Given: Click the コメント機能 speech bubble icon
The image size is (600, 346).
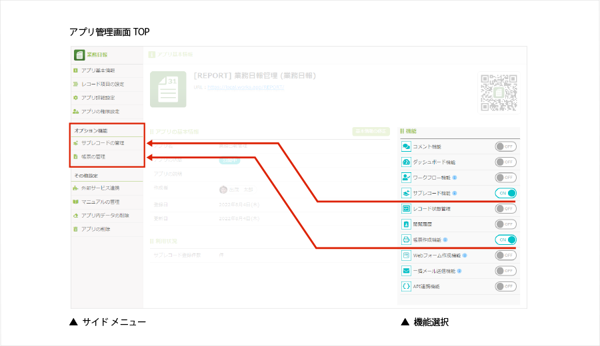Looking at the screenshot, I should coord(406,146).
